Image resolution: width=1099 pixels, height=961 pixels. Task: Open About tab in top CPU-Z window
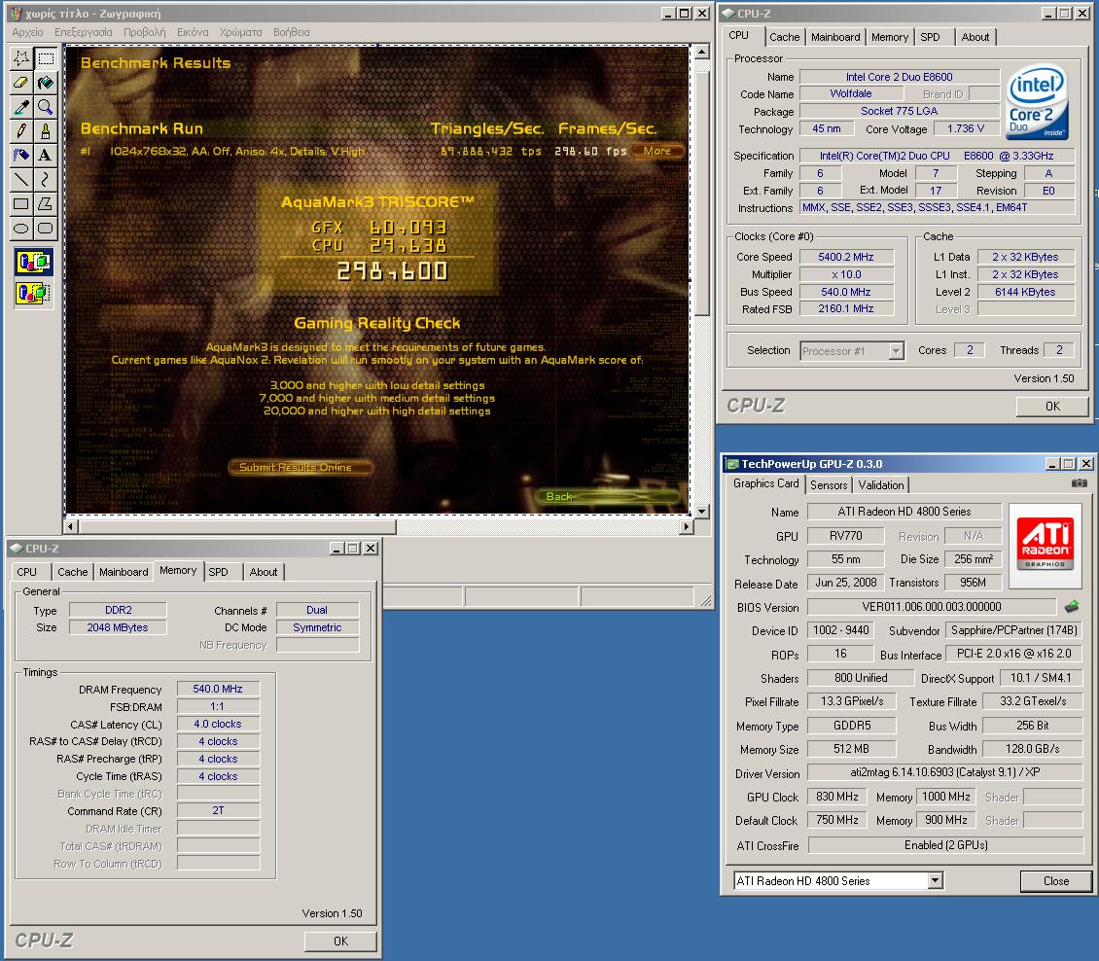[x=975, y=37]
